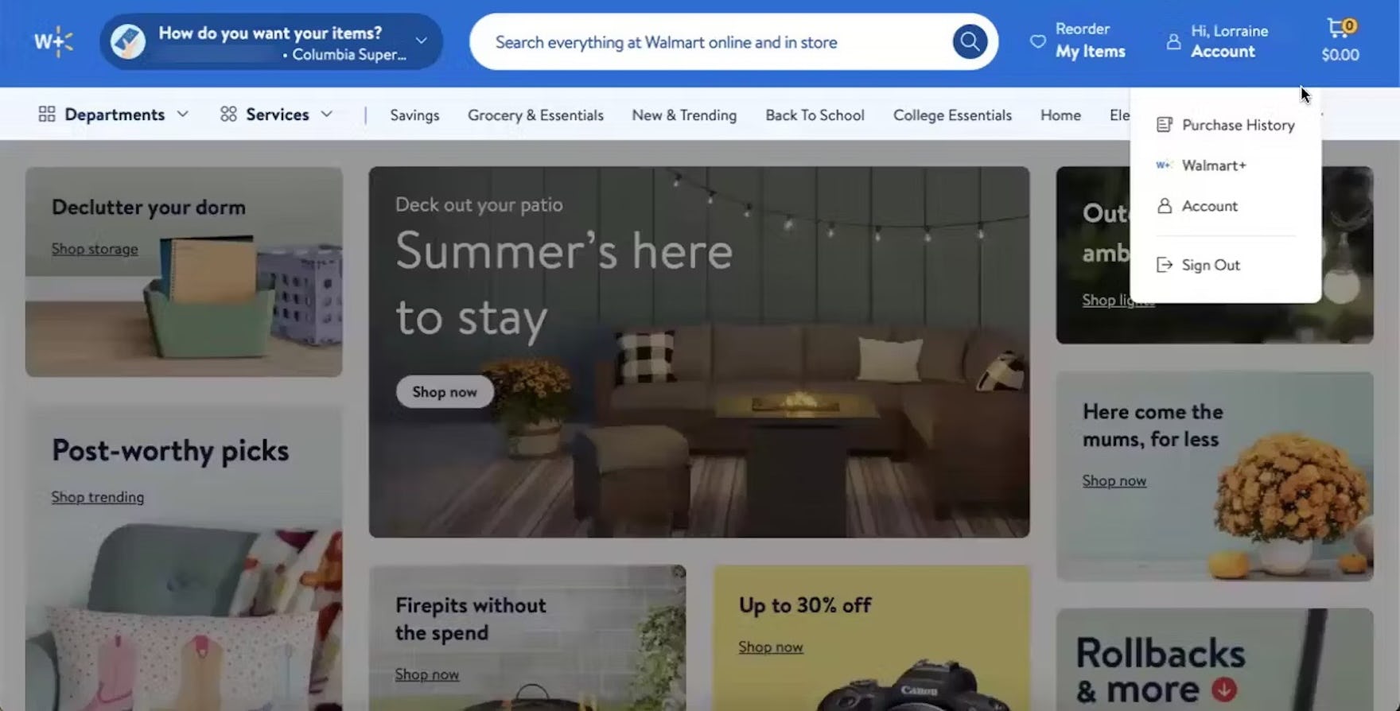Click the Purchase History receipt icon
Image resolution: width=1400 pixels, height=711 pixels.
point(1165,125)
